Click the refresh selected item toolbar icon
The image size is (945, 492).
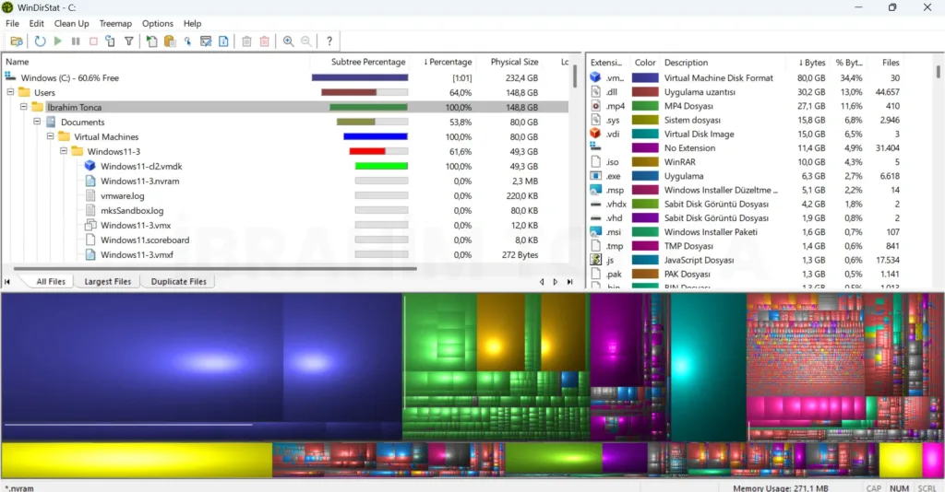click(x=111, y=41)
